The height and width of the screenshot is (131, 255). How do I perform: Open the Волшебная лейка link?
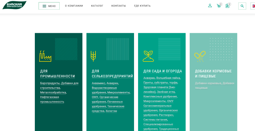168,78
